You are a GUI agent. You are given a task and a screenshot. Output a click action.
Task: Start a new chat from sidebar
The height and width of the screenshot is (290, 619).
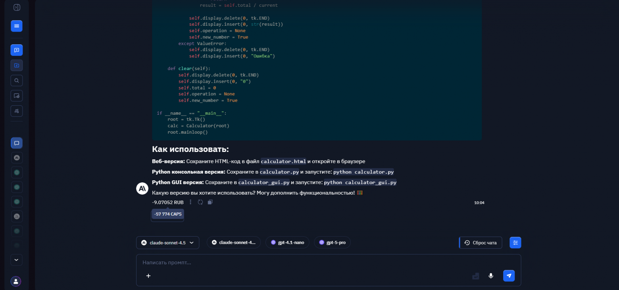pyautogui.click(x=17, y=50)
